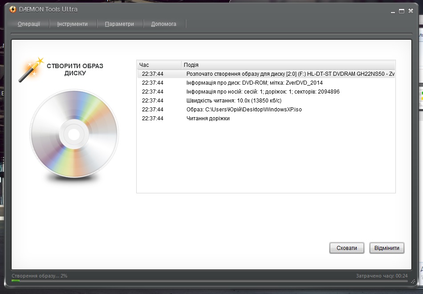The image size is (423, 294).
Task: Click the Подія column header
Action: [288, 65]
